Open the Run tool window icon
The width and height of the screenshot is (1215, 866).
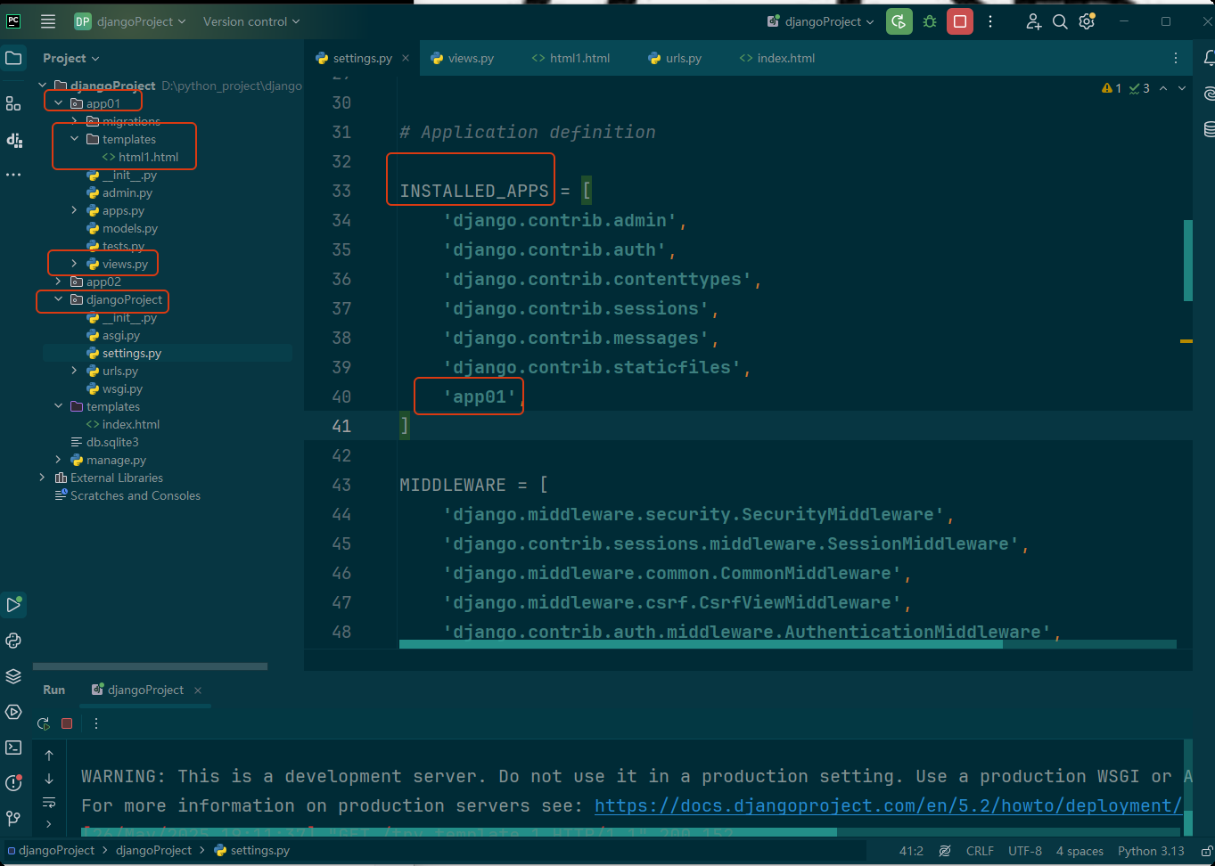tap(13, 605)
